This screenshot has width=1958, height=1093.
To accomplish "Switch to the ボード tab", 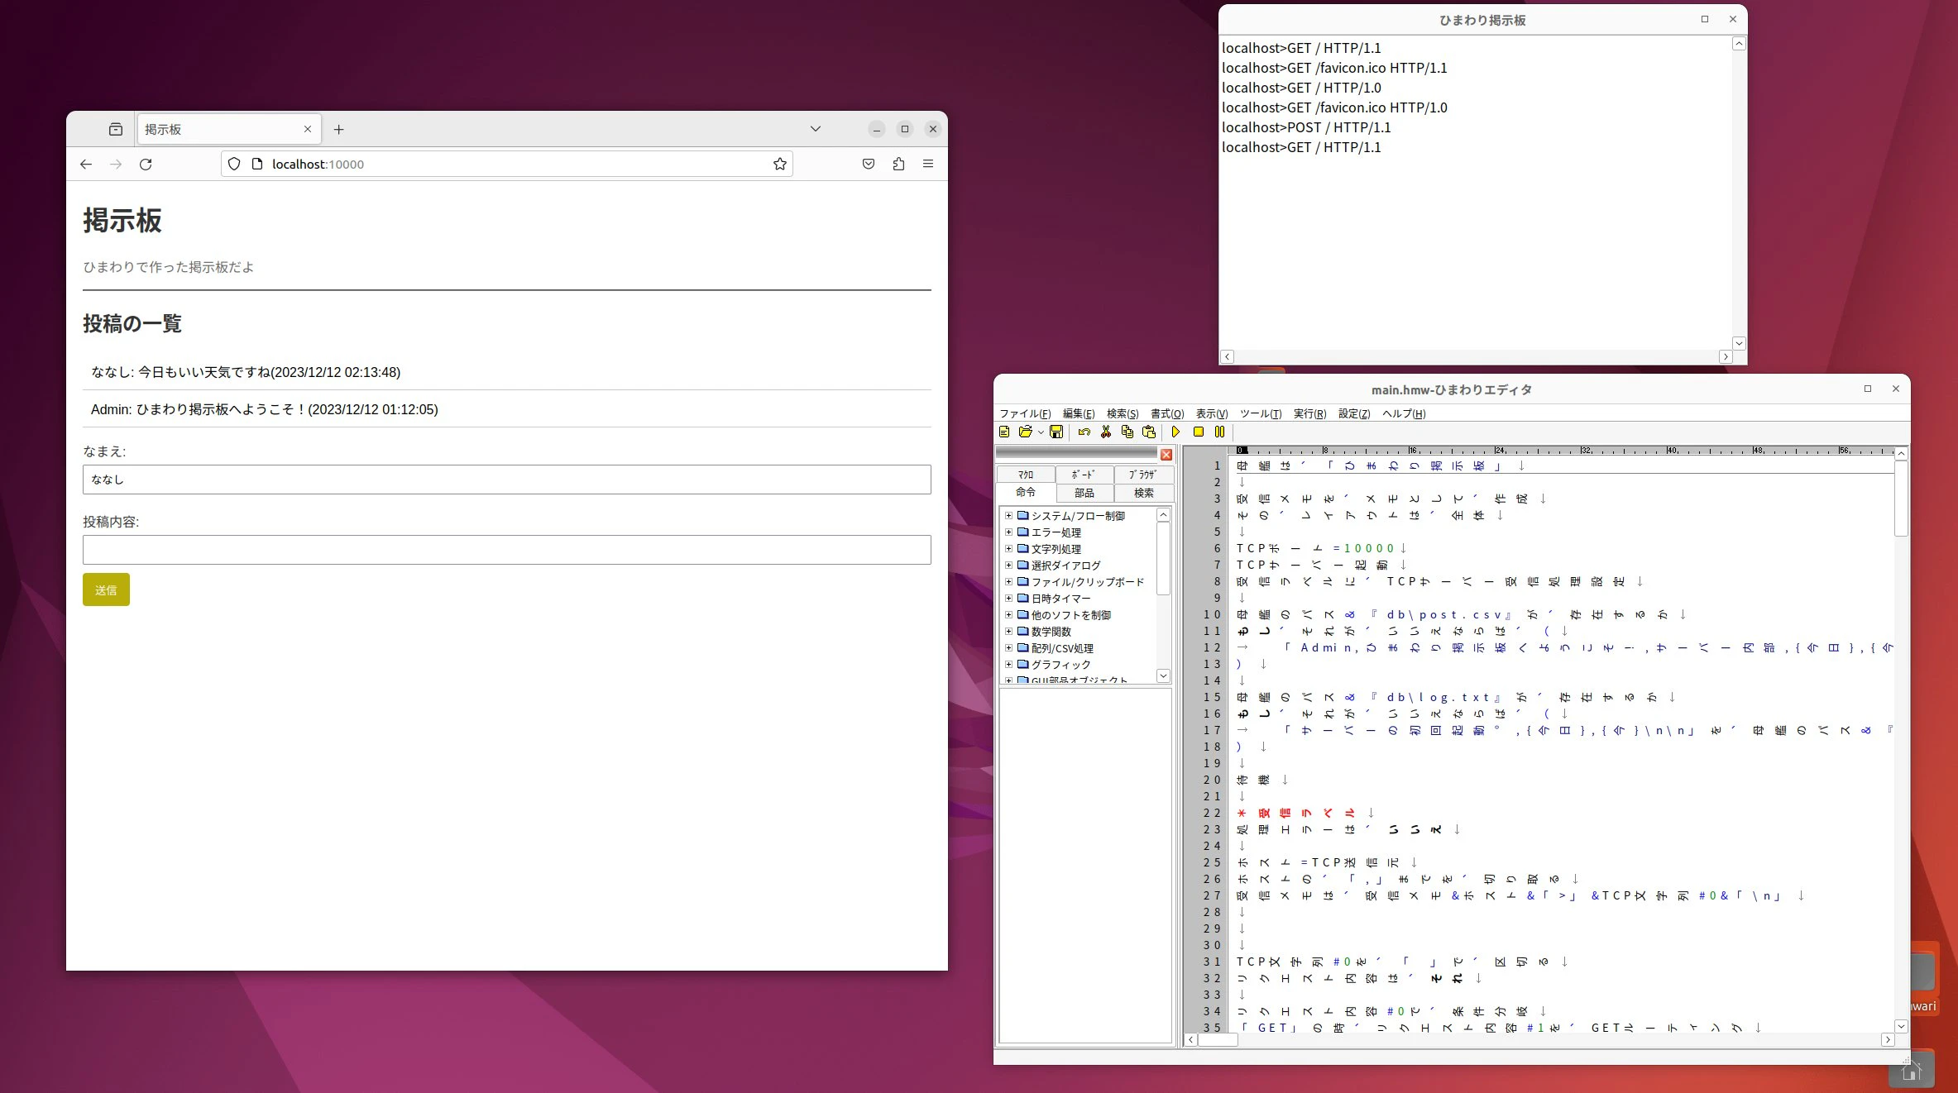I will click(1084, 475).
